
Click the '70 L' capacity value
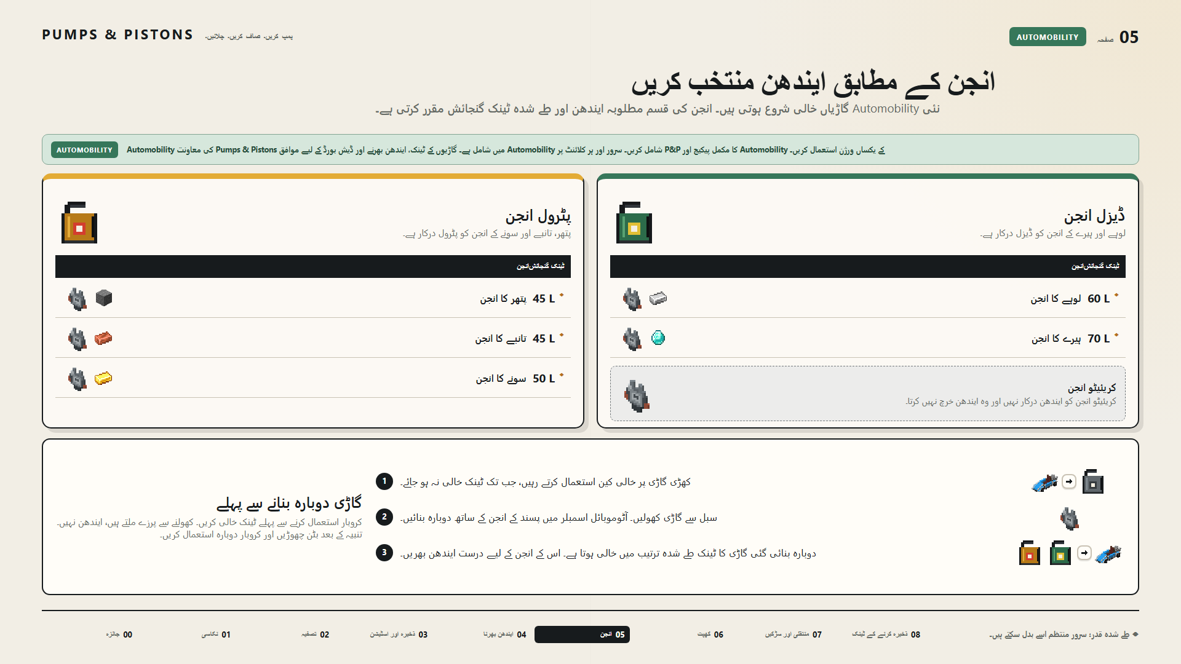click(1099, 339)
